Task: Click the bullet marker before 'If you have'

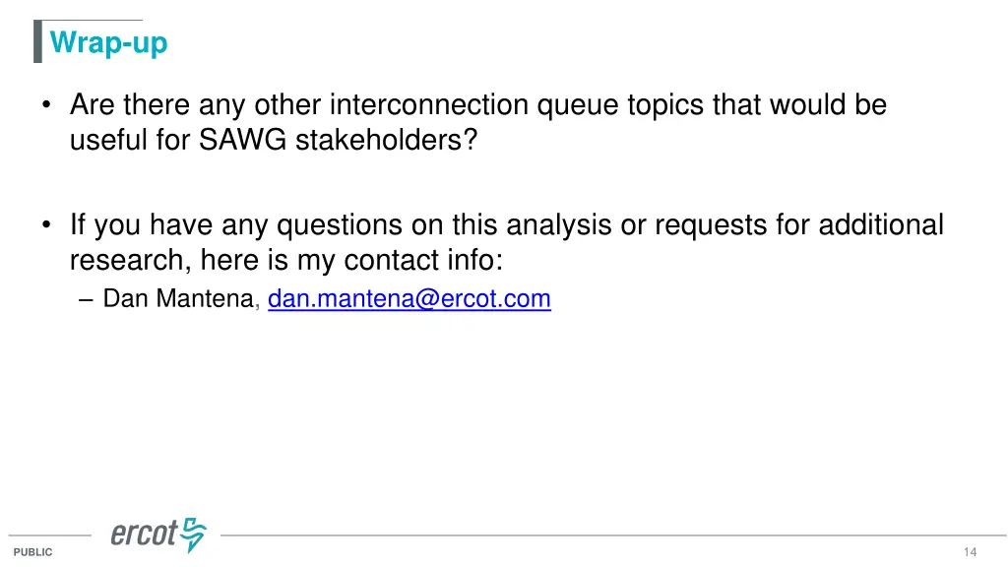Action: (45, 225)
